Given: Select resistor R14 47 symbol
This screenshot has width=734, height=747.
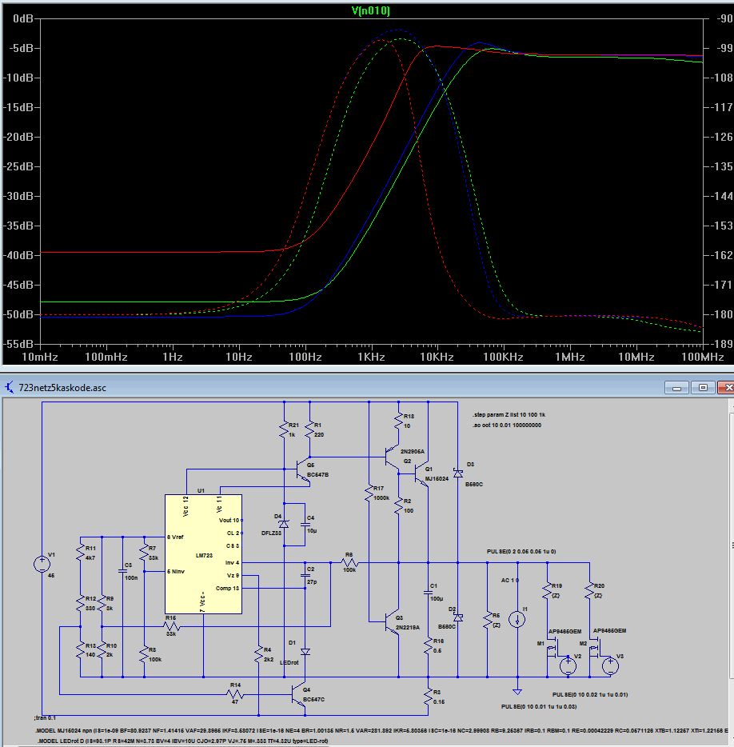Looking at the screenshot, I should pyautogui.click(x=235, y=694).
